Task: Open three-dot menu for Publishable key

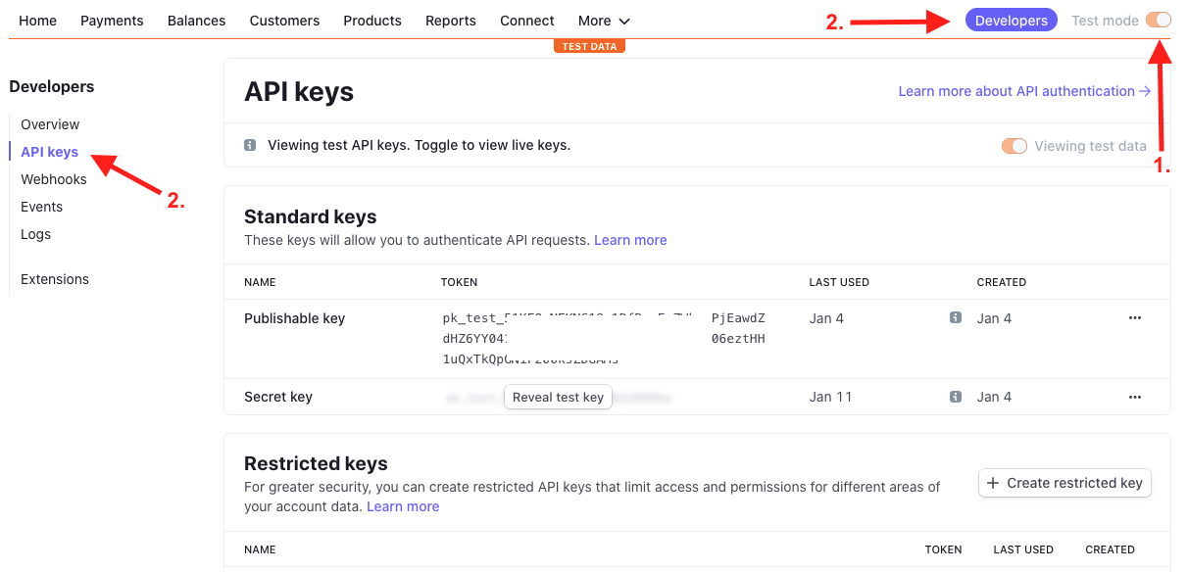Action: click(1135, 318)
